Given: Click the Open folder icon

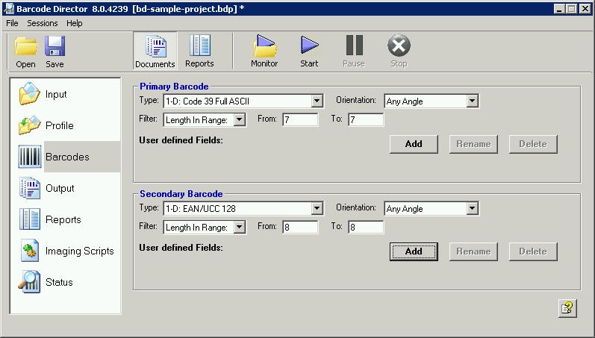Looking at the screenshot, I should coord(26,49).
